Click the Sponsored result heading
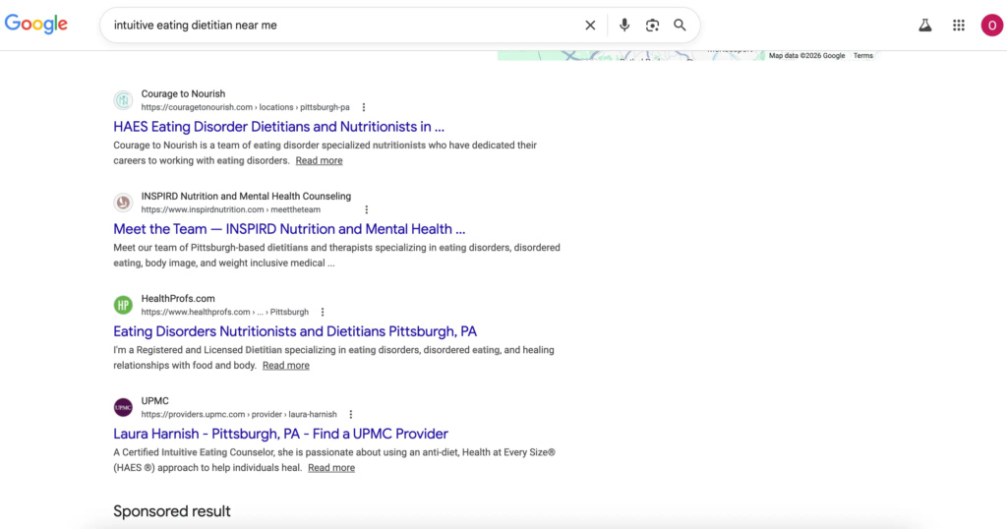This screenshot has height=529, width=1007. pyautogui.click(x=172, y=511)
